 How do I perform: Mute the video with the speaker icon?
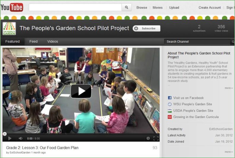pos(20,138)
